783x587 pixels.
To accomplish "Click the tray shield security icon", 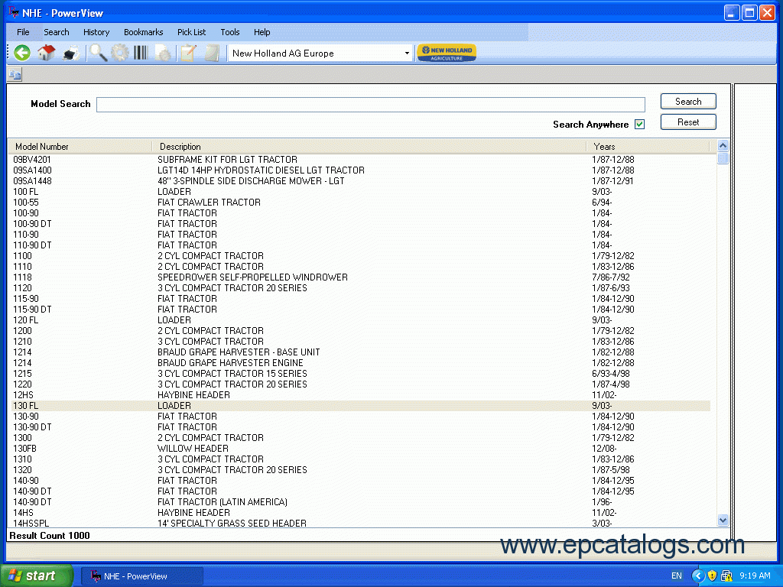I will [x=712, y=576].
